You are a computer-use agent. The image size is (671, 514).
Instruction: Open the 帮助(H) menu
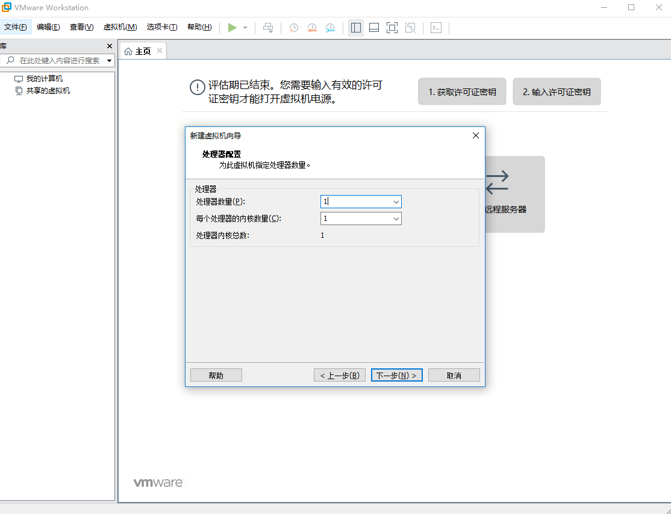tap(199, 27)
